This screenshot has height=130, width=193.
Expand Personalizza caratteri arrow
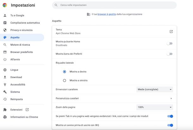[171, 98]
